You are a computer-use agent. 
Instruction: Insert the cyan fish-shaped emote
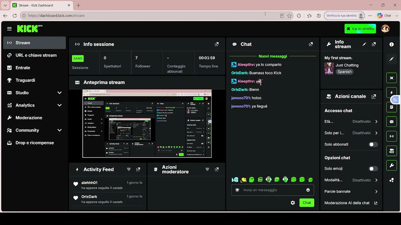235,180
